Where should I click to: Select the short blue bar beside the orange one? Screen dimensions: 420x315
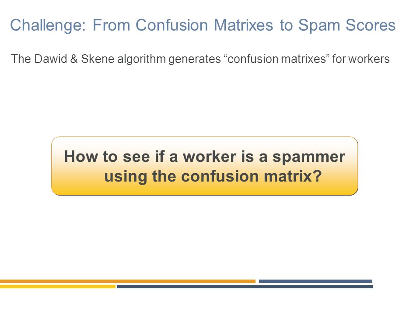[x=315, y=281]
